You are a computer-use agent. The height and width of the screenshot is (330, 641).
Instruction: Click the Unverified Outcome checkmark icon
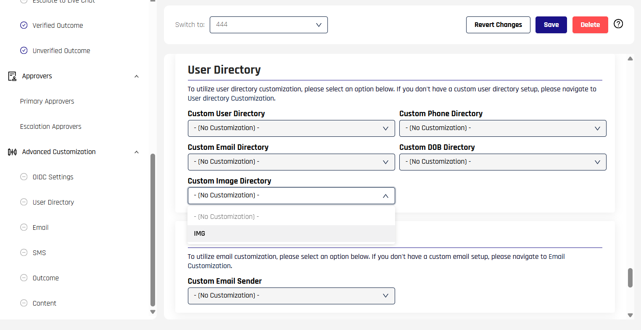click(24, 51)
